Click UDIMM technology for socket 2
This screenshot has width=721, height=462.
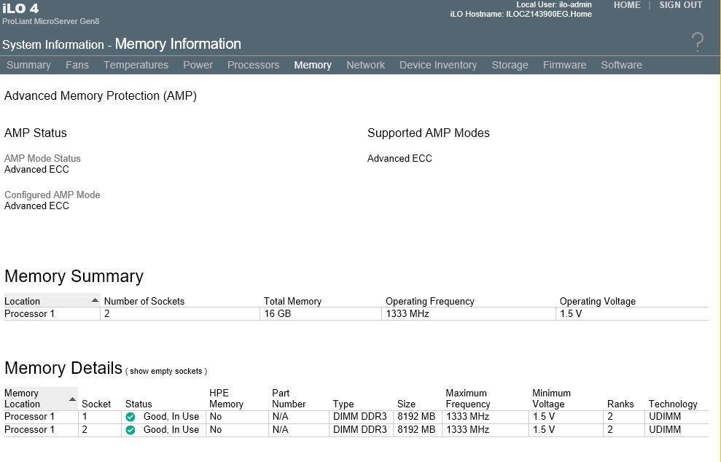click(664, 429)
